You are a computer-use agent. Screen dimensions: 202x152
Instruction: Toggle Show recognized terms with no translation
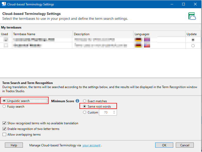click(x=4, y=123)
